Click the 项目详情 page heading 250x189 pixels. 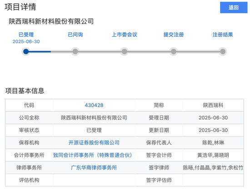coord(20,7)
